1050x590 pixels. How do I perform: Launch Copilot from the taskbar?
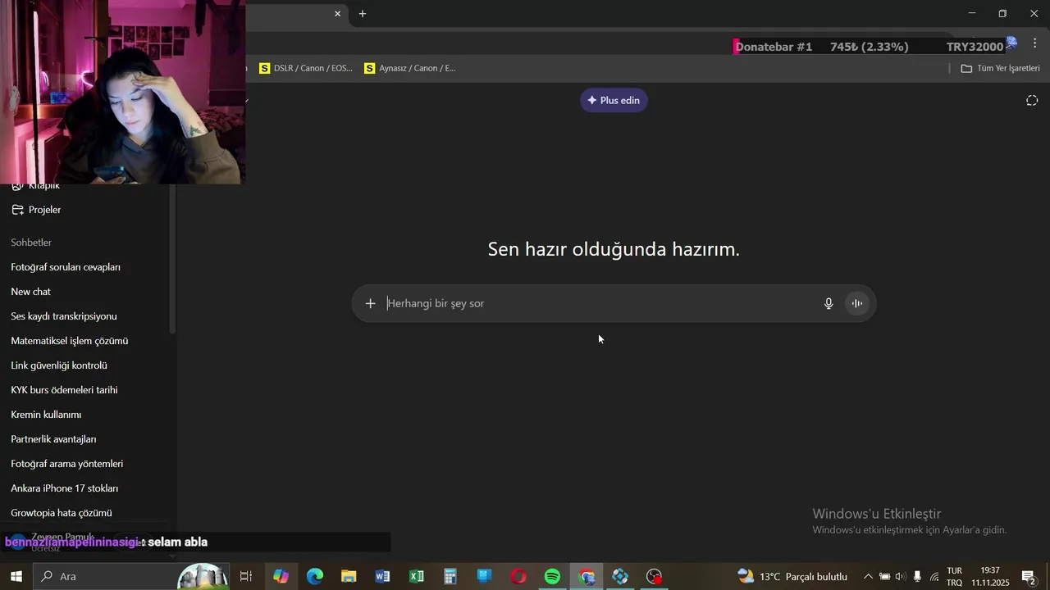[x=281, y=576]
